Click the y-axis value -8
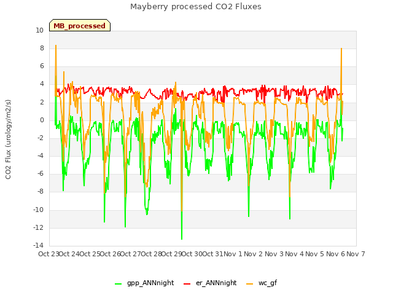The height and width of the screenshot is (295, 393). pyautogui.click(x=39, y=191)
